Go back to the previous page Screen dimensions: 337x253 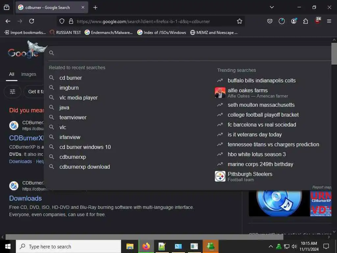[8, 21]
